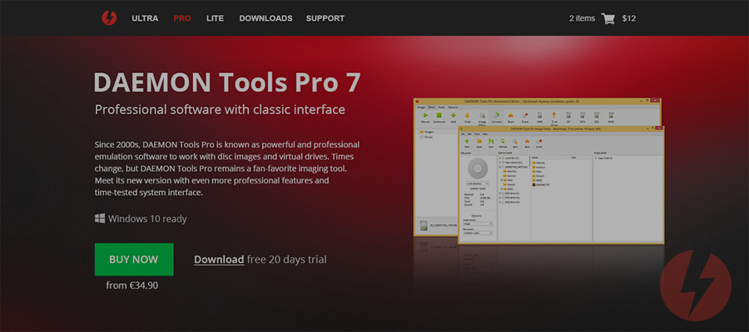Expand DVD drive (F:) in Explorer panel
The image size is (749, 332).
point(500,193)
